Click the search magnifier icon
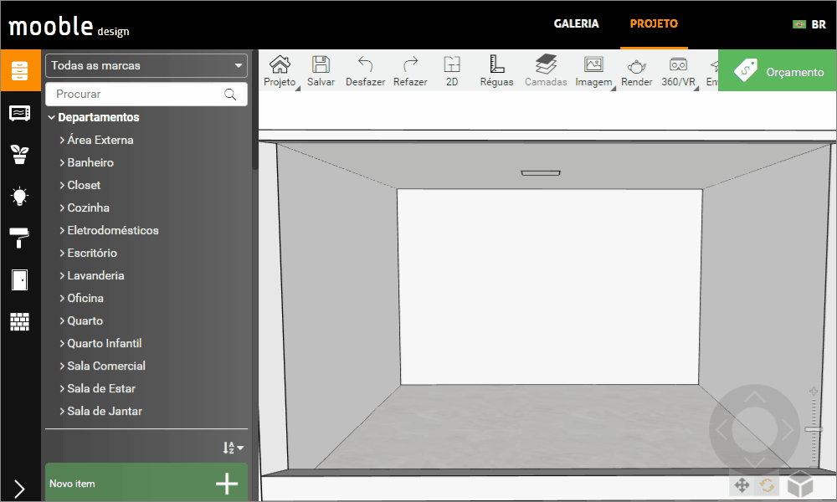This screenshot has height=502, width=837. coord(230,95)
